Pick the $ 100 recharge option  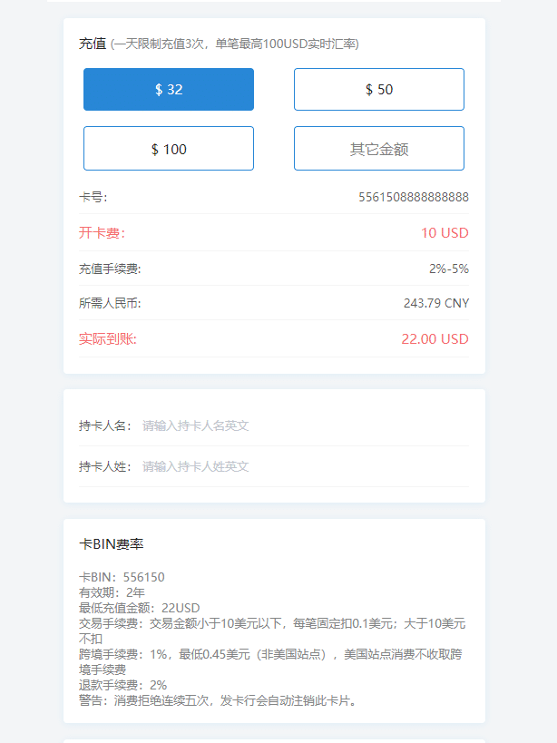pyautogui.click(x=169, y=149)
